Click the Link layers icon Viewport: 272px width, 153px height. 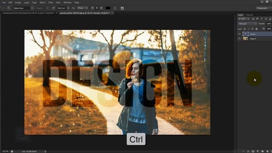coord(244,151)
